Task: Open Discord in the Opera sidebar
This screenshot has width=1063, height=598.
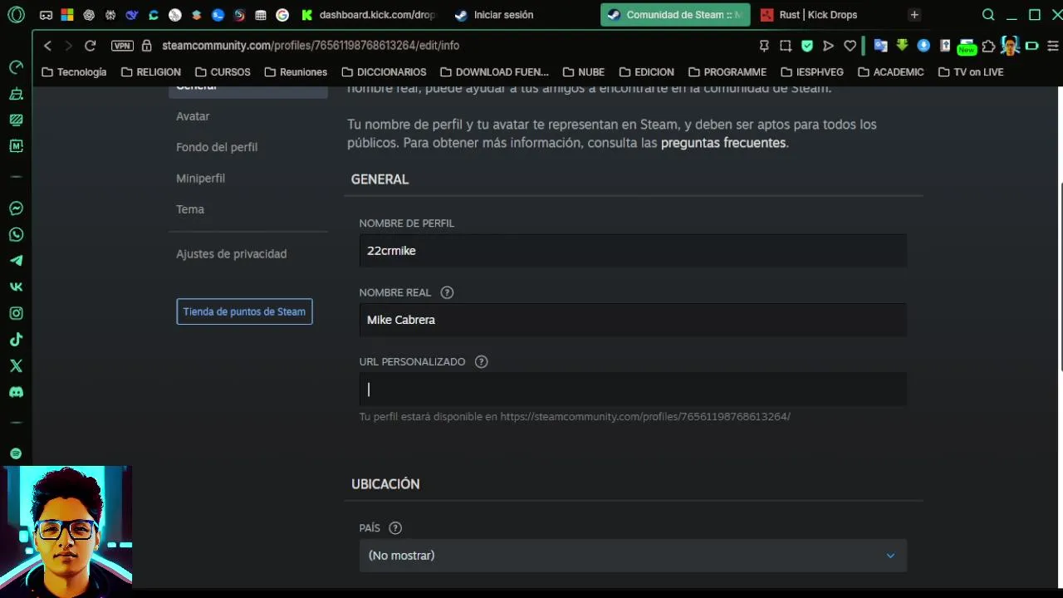Action: point(16,392)
